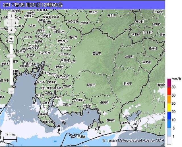Click the 東海市 label on the map
Image resolution: width=182 pixels, height=147 pixels.
click(45, 73)
